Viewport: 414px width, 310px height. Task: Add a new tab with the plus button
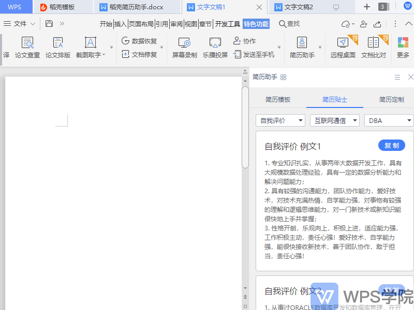click(367, 7)
